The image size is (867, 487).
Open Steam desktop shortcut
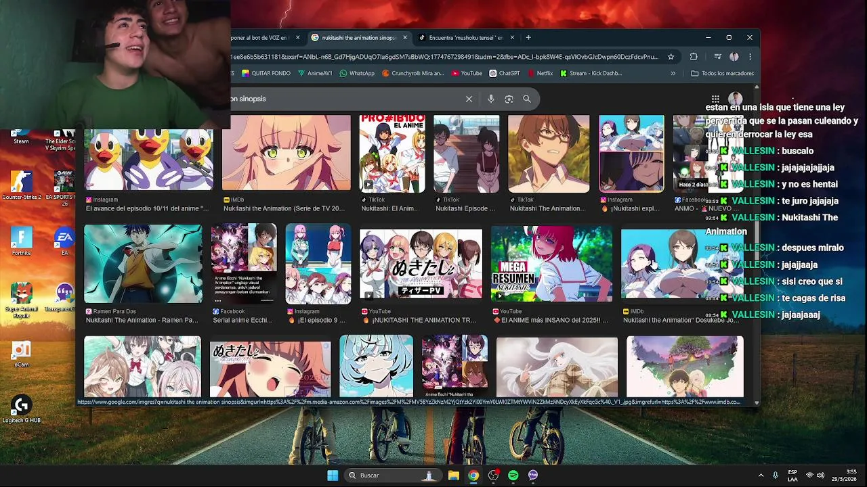(x=21, y=137)
